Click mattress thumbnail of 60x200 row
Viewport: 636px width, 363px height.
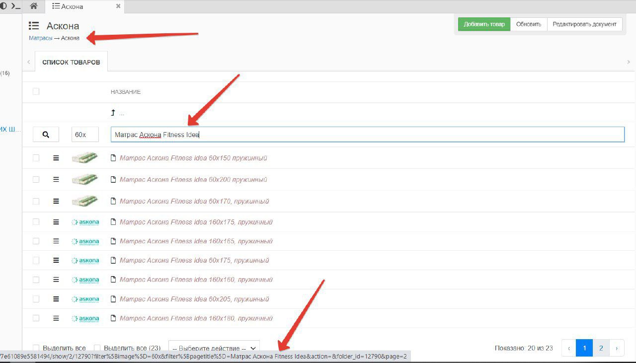pos(84,179)
